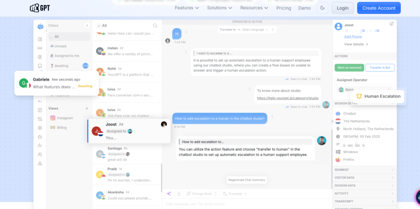Open Santiago's conversation
Screen dimensions: 420x209
pyautogui.click(x=127, y=154)
